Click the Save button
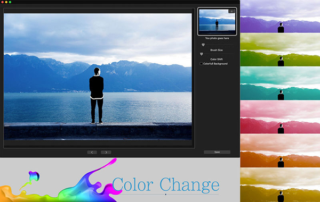 click(217, 152)
